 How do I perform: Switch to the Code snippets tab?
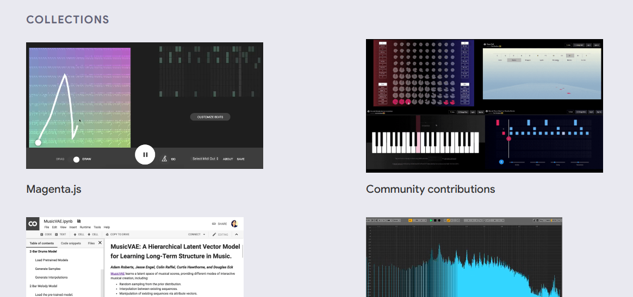click(71, 243)
